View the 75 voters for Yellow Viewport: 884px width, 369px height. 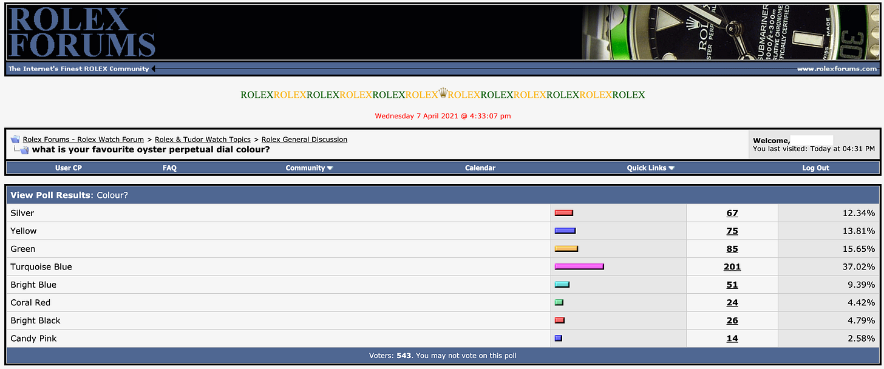click(732, 231)
